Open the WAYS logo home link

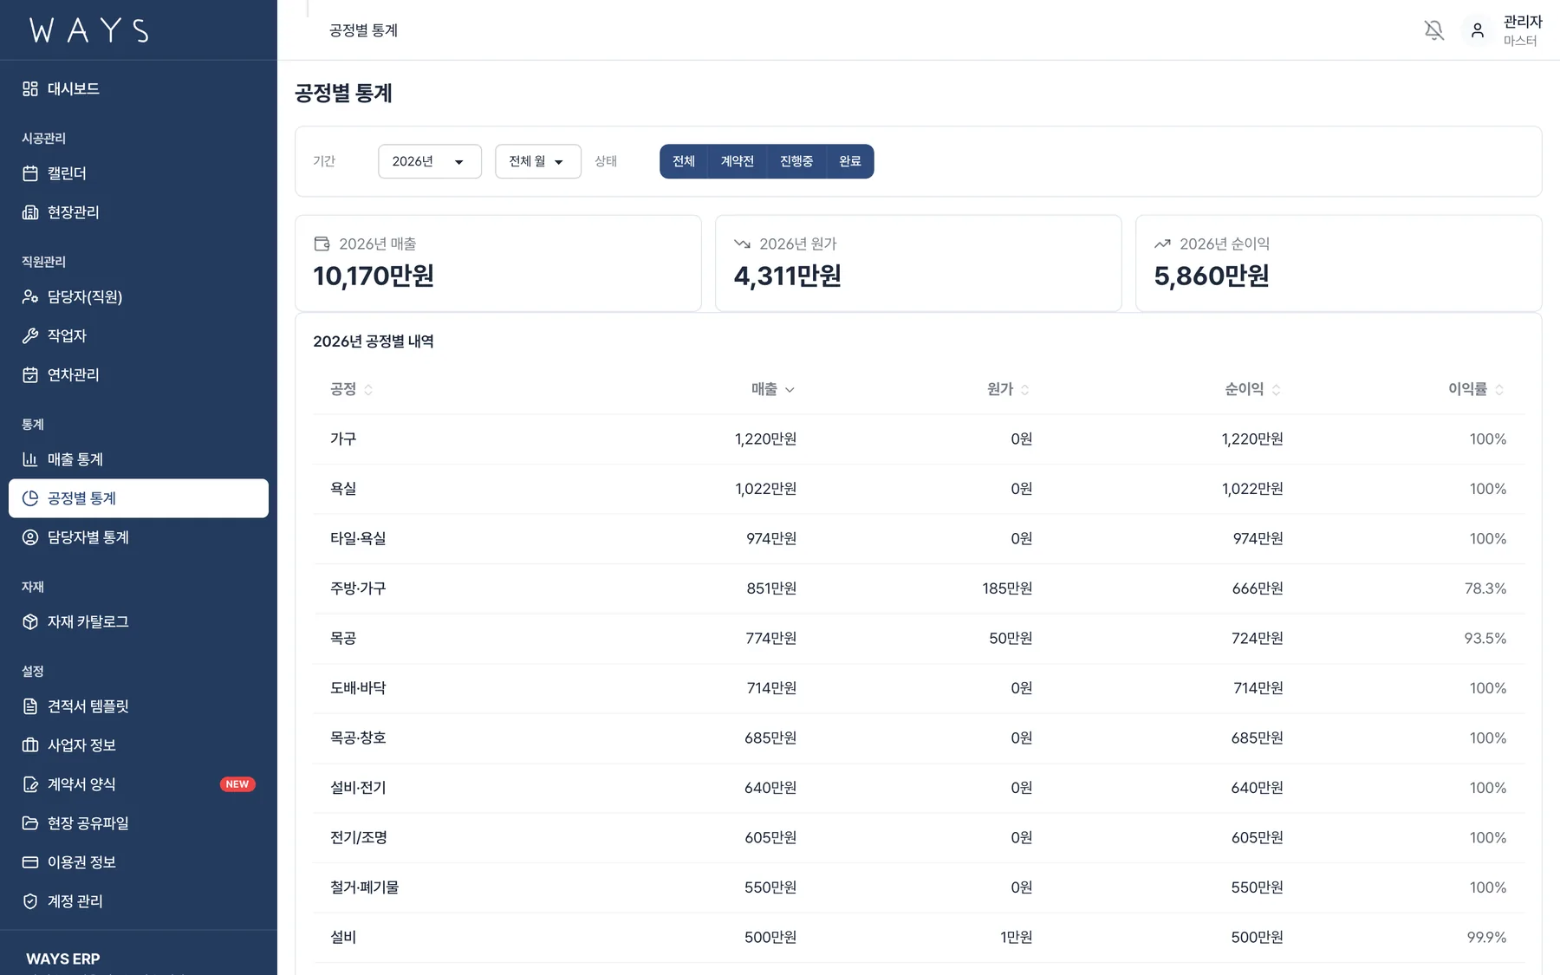89,30
